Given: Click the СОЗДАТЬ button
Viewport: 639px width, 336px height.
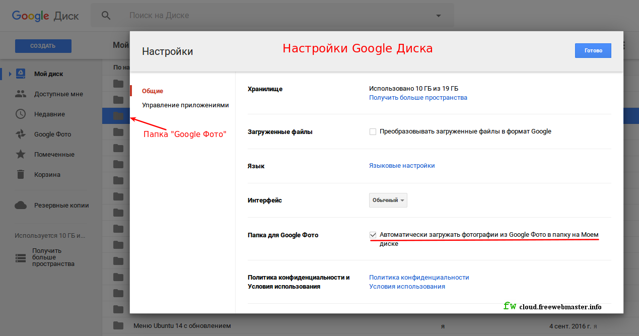Looking at the screenshot, I should pos(43,46).
